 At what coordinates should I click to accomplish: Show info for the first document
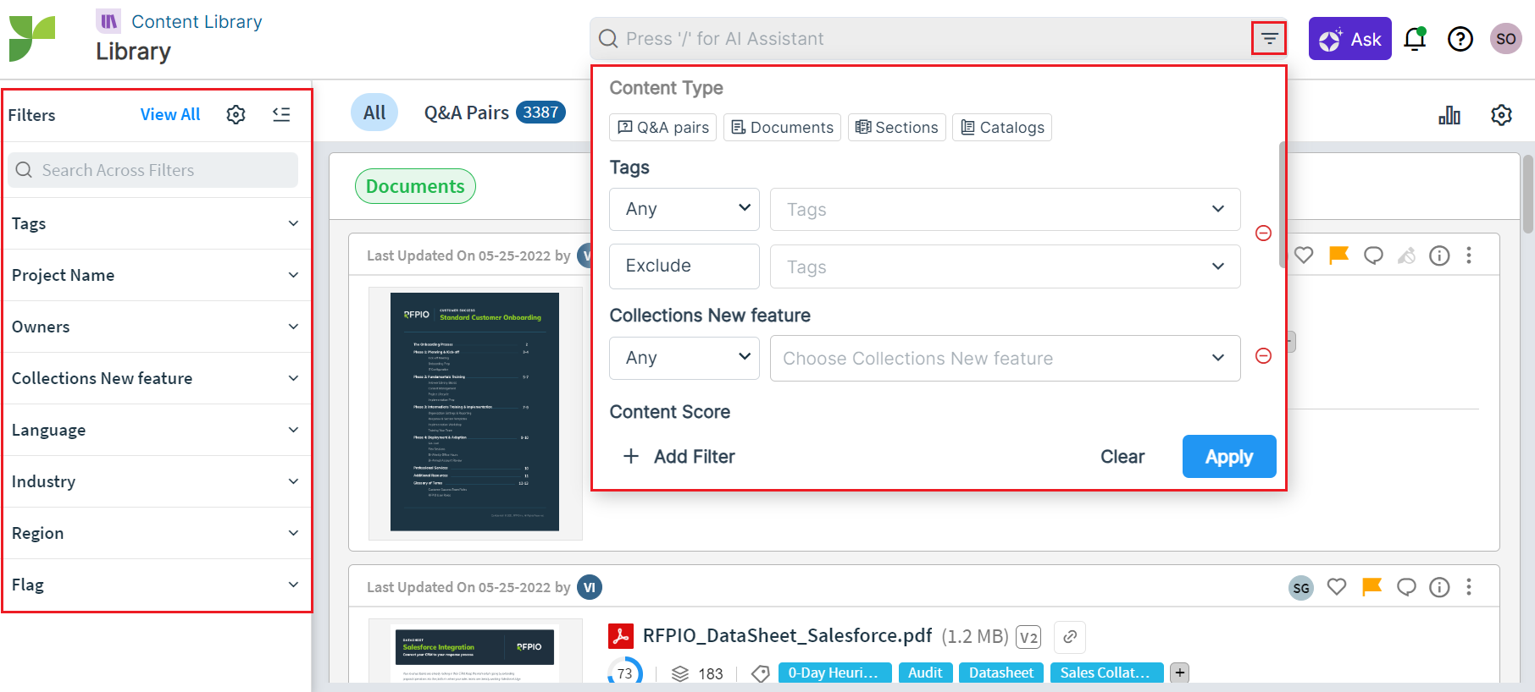click(x=1439, y=255)
